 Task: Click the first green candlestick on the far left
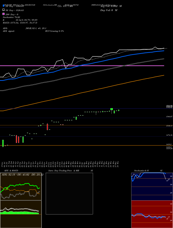click(3, 143)
